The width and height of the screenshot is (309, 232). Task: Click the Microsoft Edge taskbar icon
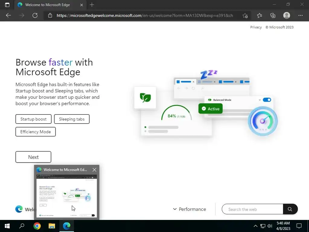click(x=67, y=226)
